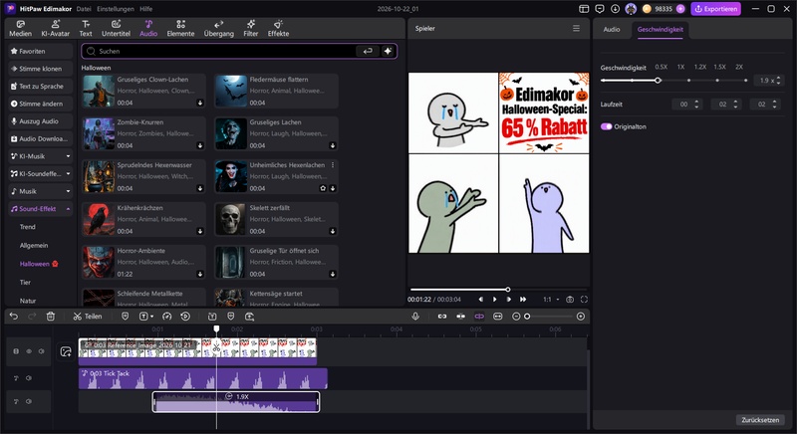
Task: Open the 1:1 aspect ratio dropdown in the player
Action: click(551, 300)
